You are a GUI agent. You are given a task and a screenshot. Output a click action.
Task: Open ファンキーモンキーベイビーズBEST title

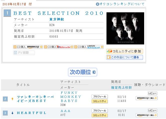tap(35, 99)
